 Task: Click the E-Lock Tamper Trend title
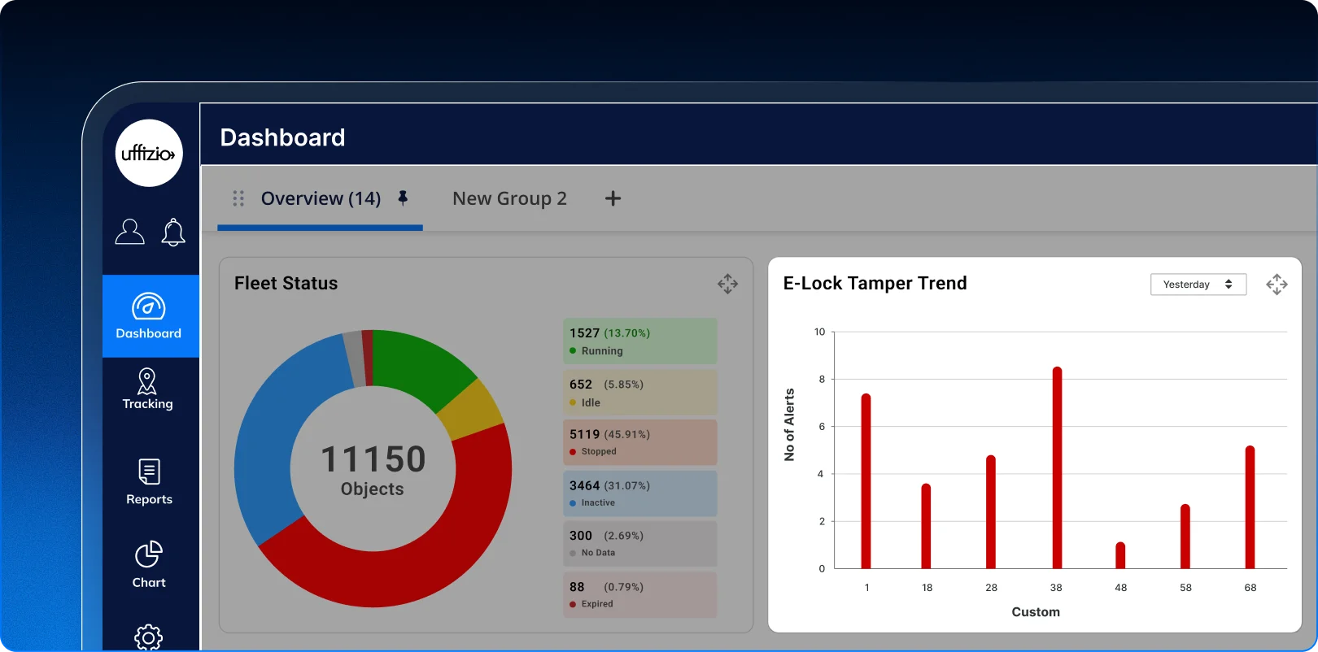875,283
